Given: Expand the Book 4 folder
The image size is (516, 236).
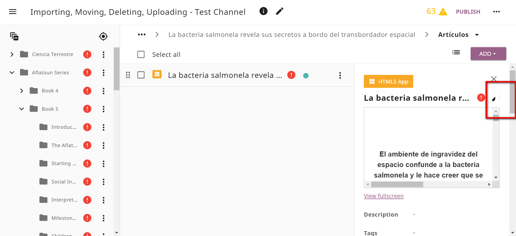Looking at the screenshot, I should (x=22, y=91).
